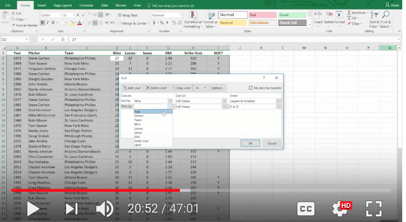This screenshot has height=222, width=406.
Task: Click the Add Level button
Action: 132,88
